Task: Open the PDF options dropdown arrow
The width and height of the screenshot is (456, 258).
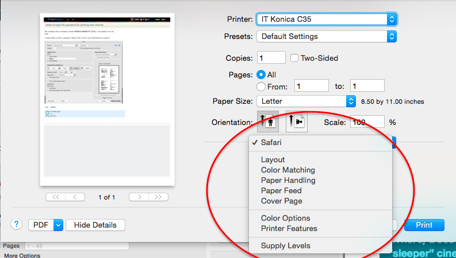Action: [58, 225]
